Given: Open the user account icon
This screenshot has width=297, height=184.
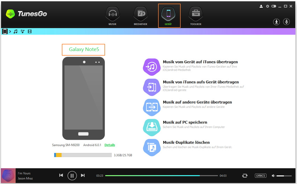Looking at the screenshot, I should point(261,6).
